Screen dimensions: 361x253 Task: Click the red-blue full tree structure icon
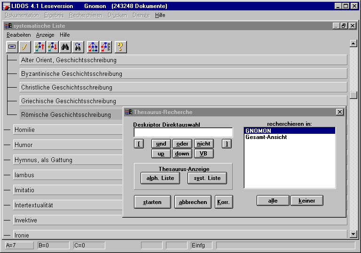coord(93,47)
